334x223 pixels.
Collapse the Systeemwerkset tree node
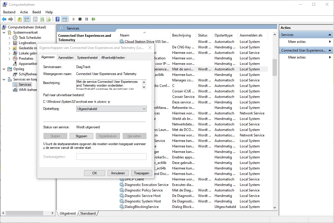click(4, 32)
